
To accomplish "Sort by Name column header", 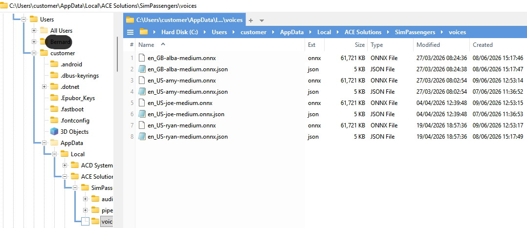I will point(146,44).
